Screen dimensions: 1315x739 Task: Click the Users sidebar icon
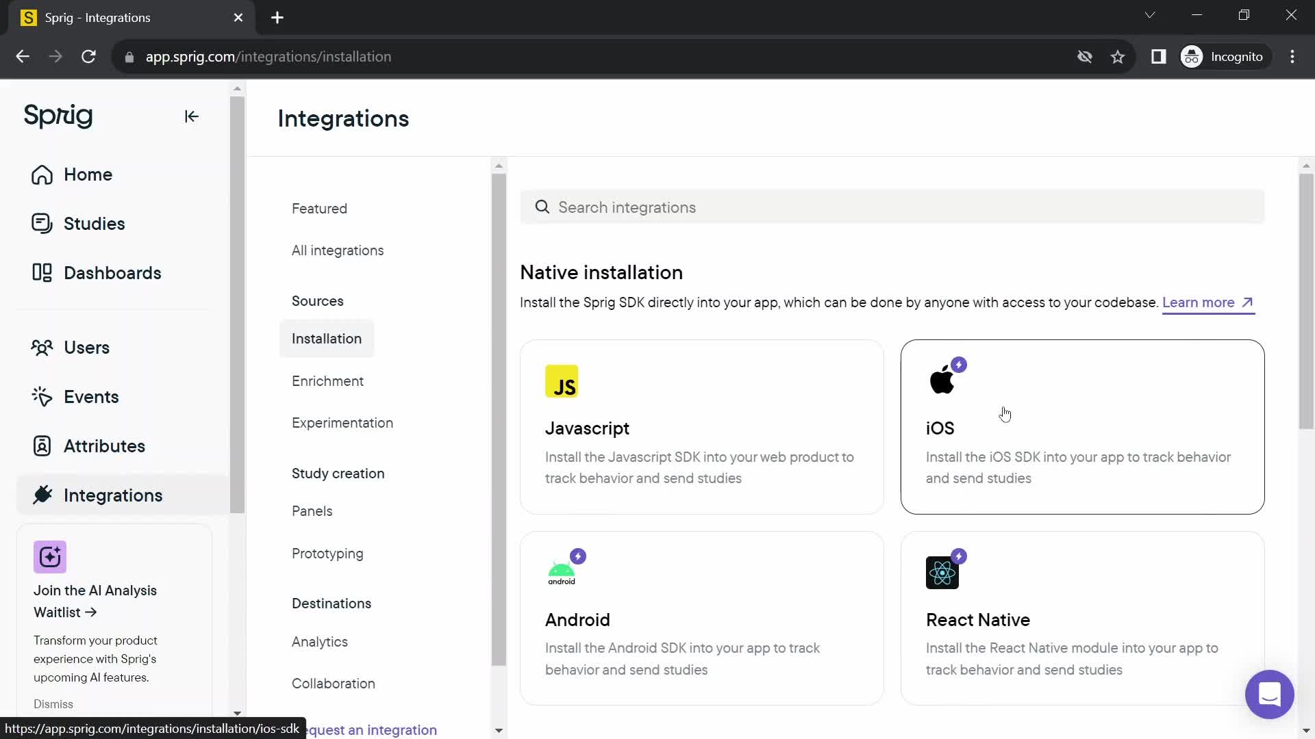tap(42, 348)
